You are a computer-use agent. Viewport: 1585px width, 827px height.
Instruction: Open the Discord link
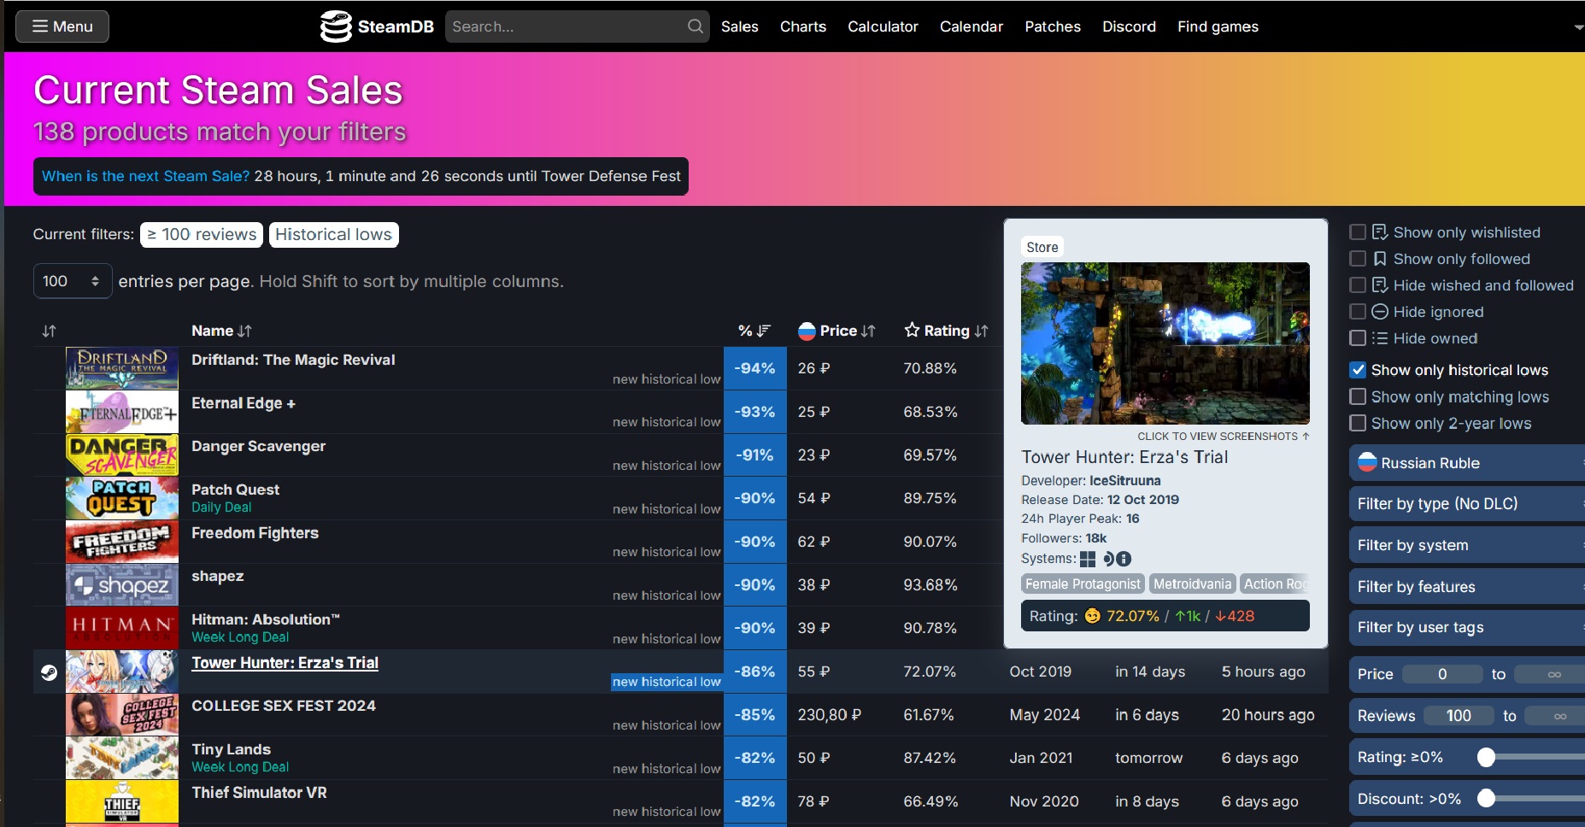[1129, 26]
